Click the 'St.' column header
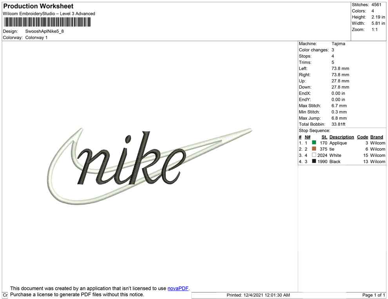The height and width of the screenshot is (299, 388). point(325,137)
